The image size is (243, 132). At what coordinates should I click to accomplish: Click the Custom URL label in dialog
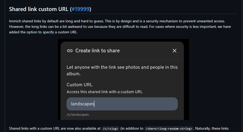pyautogui.click(x=79, y=85)
